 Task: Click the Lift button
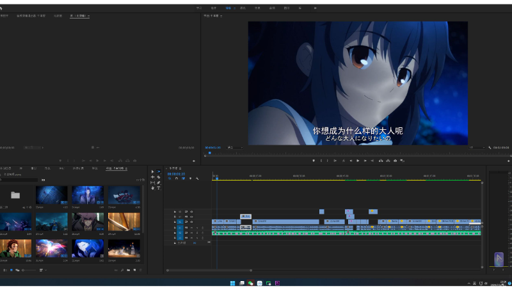click(381, 161)
